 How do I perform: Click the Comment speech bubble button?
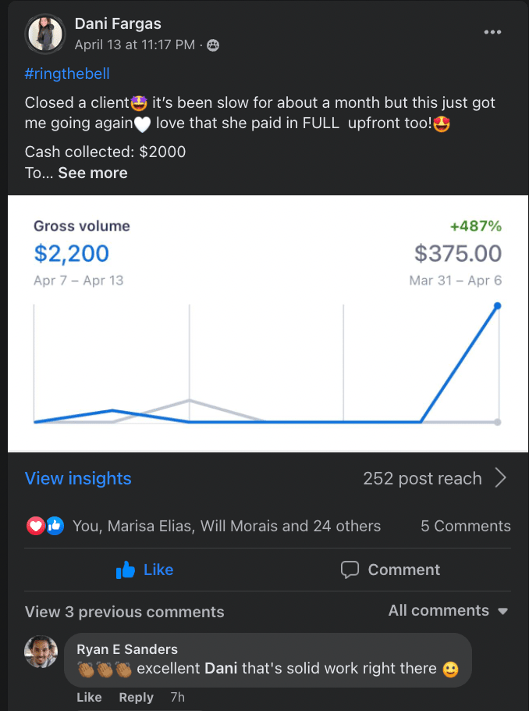coord(390,570)
